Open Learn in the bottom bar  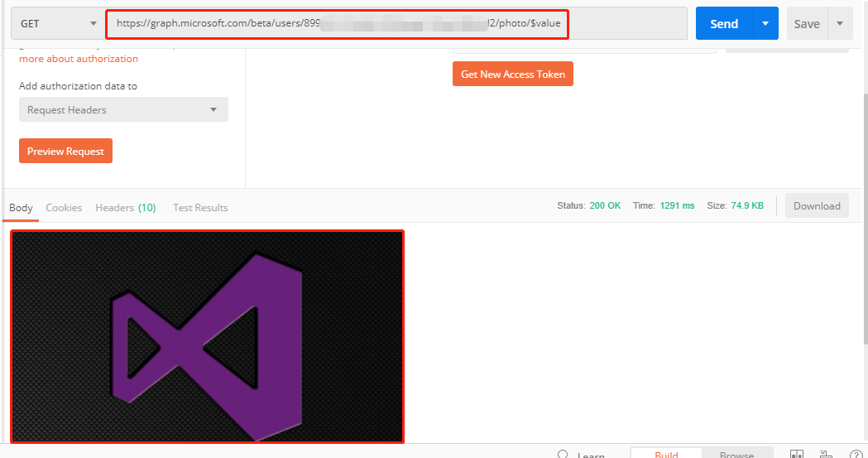click(582, 454)
